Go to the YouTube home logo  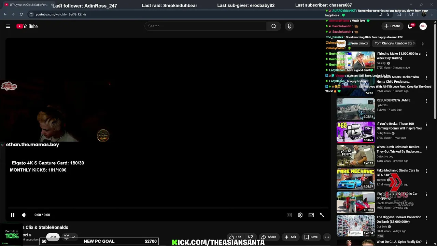click(27, 26)
